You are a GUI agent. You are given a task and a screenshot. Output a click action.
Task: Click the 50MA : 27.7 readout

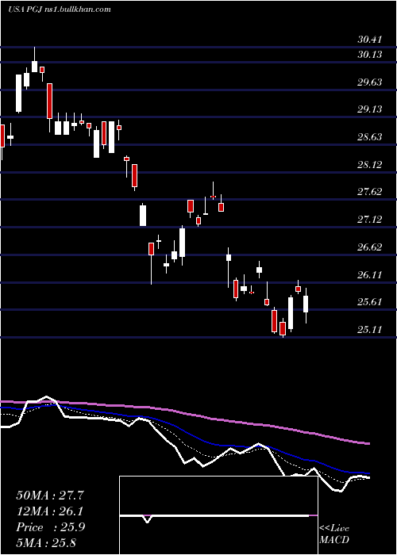click(x=50, y=496)
